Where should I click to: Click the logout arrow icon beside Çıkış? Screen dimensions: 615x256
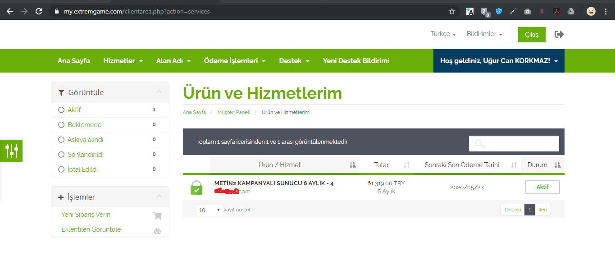[x=559, y=34]
